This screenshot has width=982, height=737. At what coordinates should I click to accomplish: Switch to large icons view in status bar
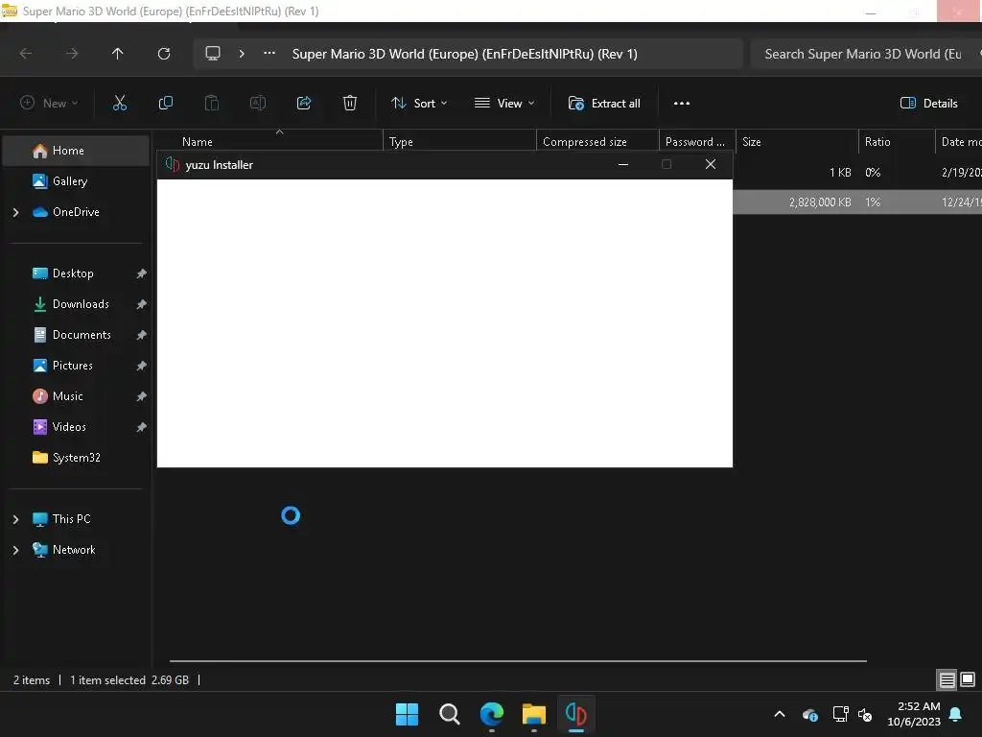(x=968, y=680)
